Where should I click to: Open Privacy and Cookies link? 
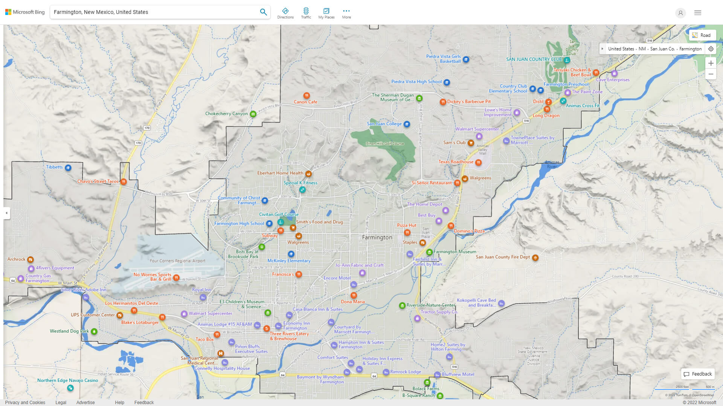pyautogui.click(x=25, y=402)
